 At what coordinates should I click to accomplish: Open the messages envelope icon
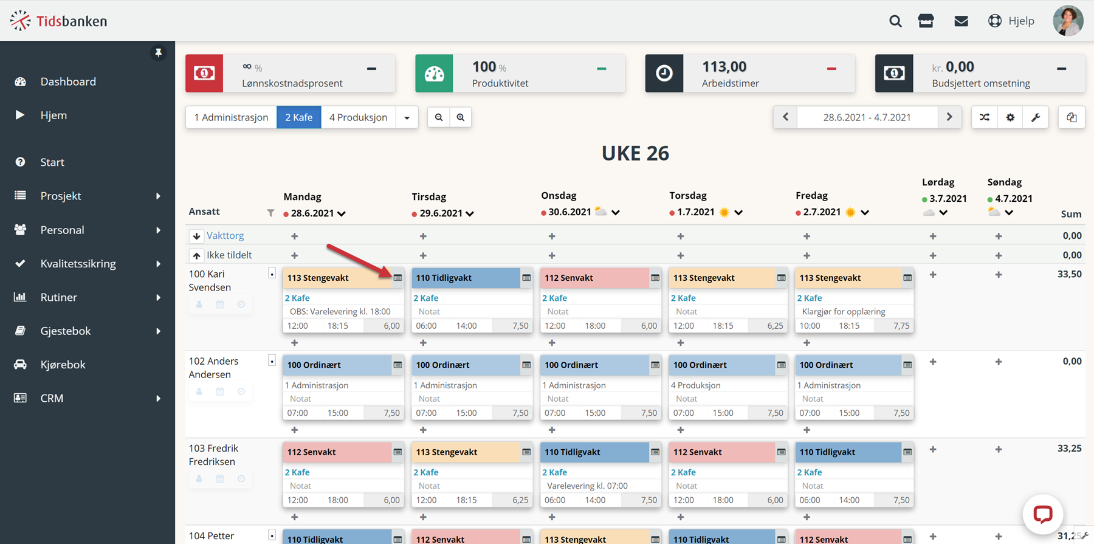click(x=961, y=21)
